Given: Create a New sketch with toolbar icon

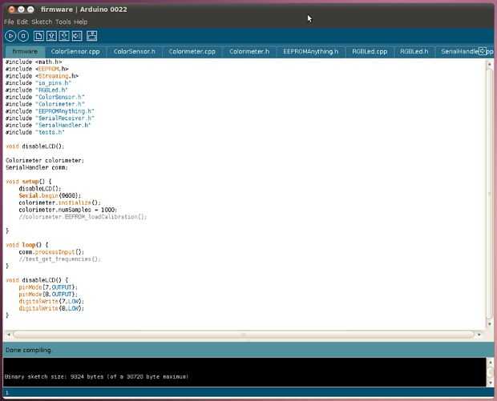Looking at the screenshot, I should pyautogui.click(x=38, y=36).
